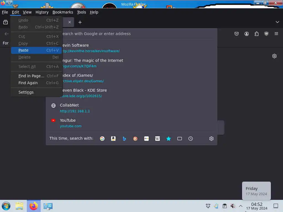Open the Bookmarks menu
The image size is (283, 212).
(x=63, y=12)
